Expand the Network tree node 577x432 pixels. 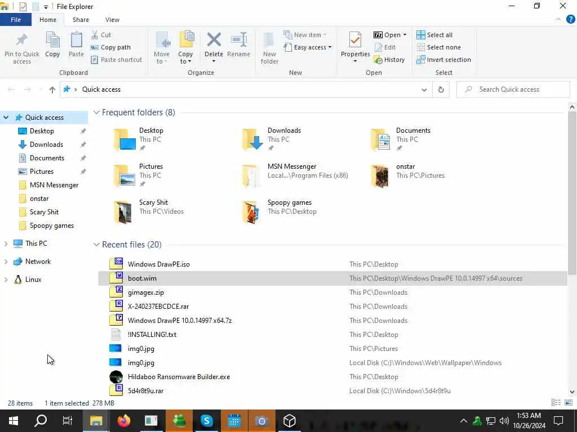6,262
